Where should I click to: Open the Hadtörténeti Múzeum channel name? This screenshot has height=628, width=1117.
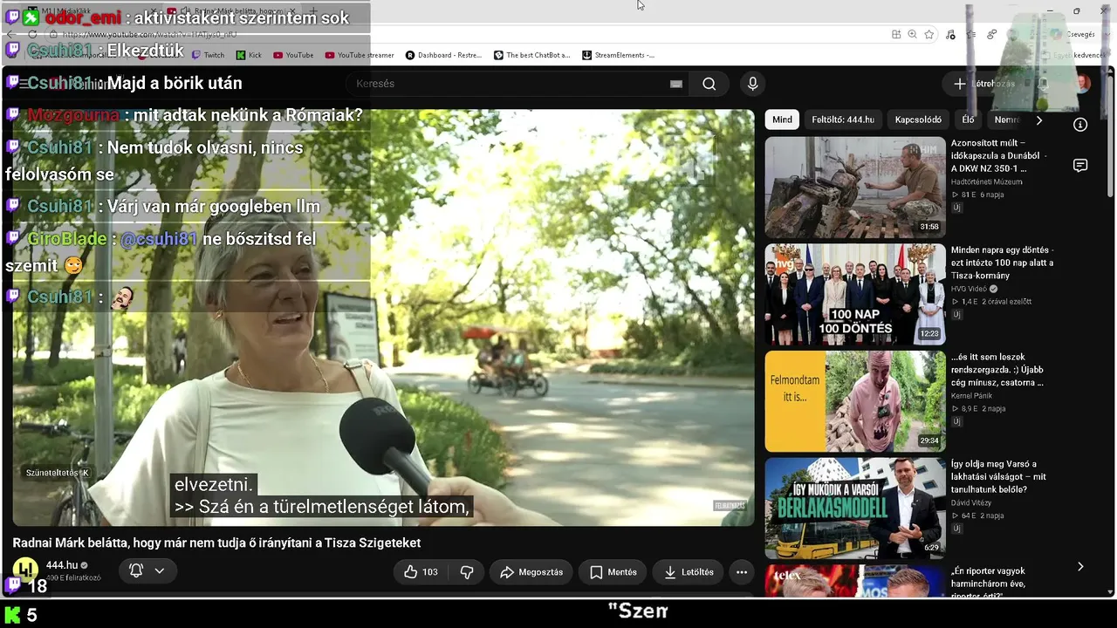986,181
